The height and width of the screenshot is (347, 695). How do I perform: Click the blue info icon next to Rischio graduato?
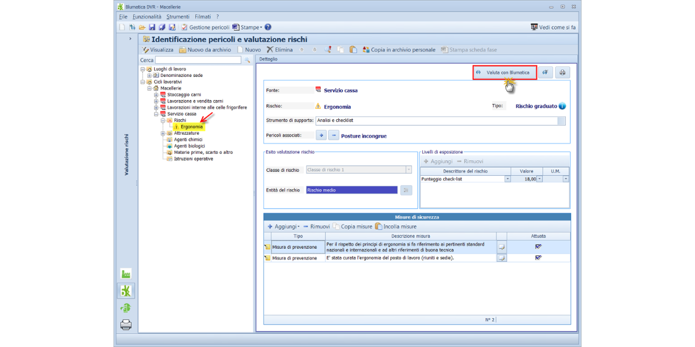tap(562, 106)
